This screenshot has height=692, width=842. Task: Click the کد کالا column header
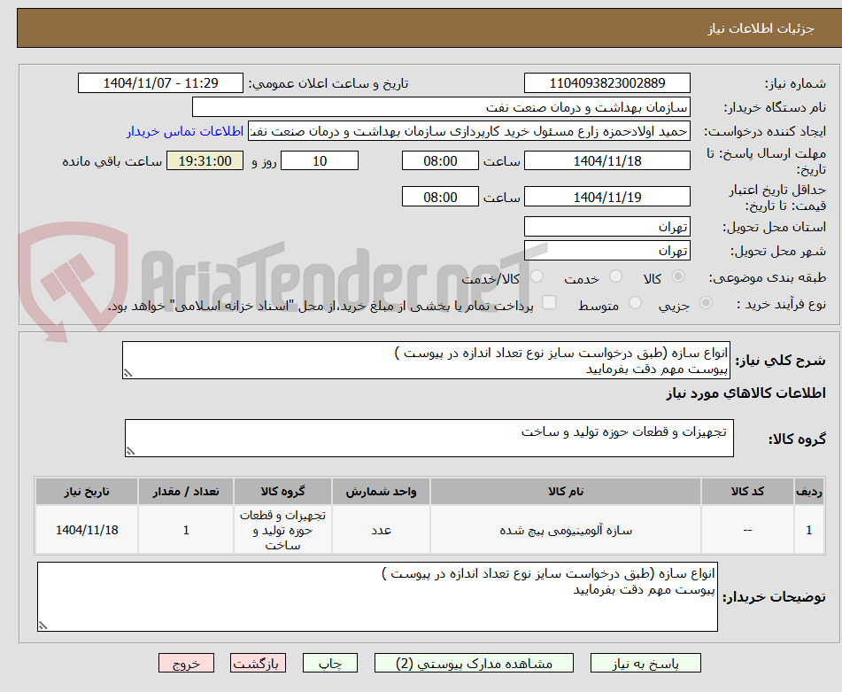point(747,492)
